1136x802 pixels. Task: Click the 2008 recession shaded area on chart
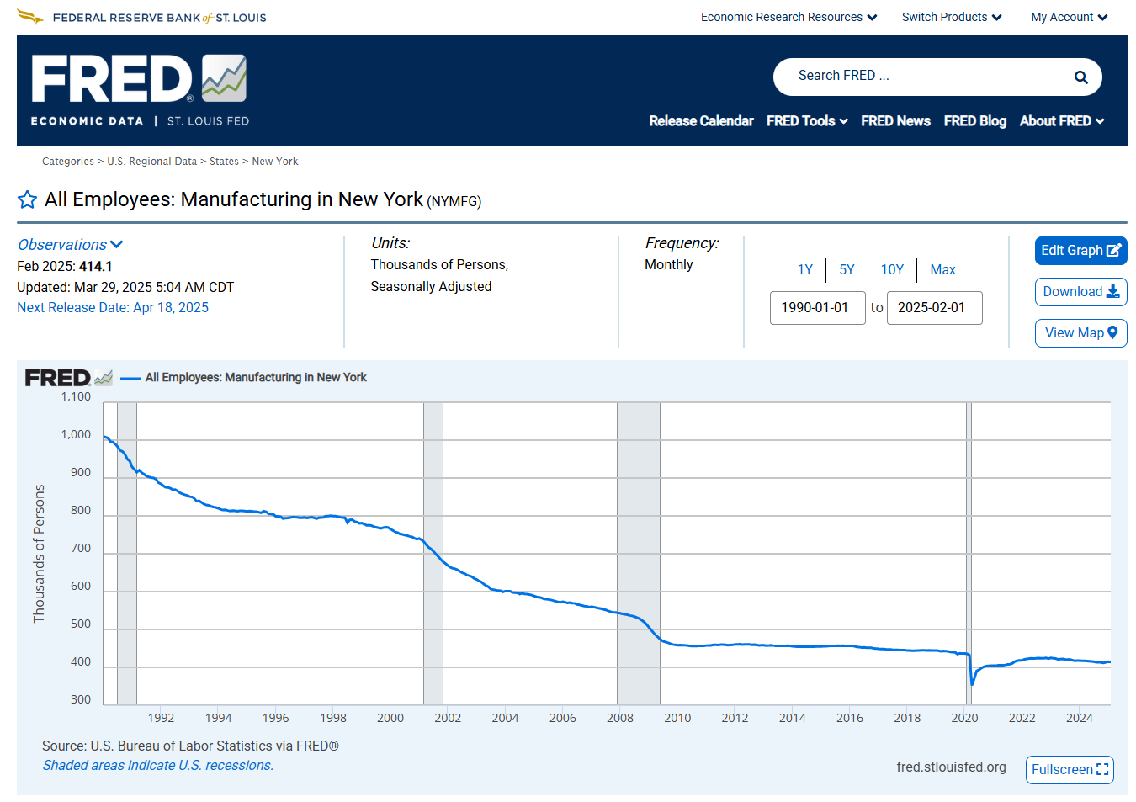click(x=639, y=553)
